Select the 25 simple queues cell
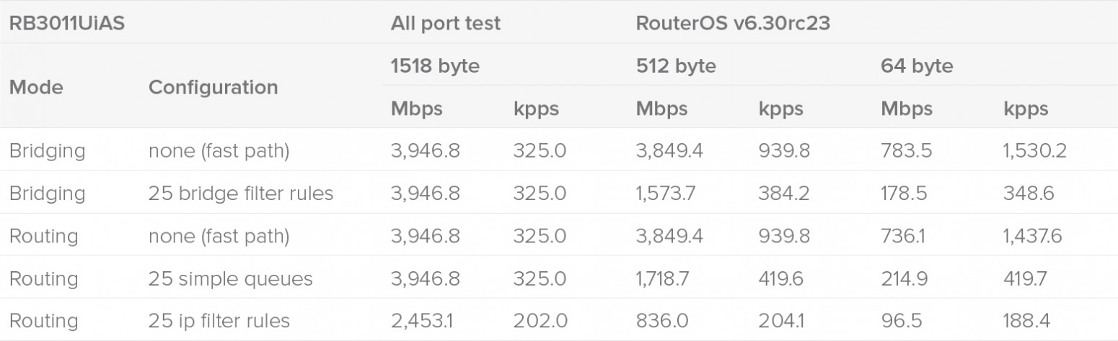The height and width of the screenshot is (341, 1118). [x=230, y=278]
